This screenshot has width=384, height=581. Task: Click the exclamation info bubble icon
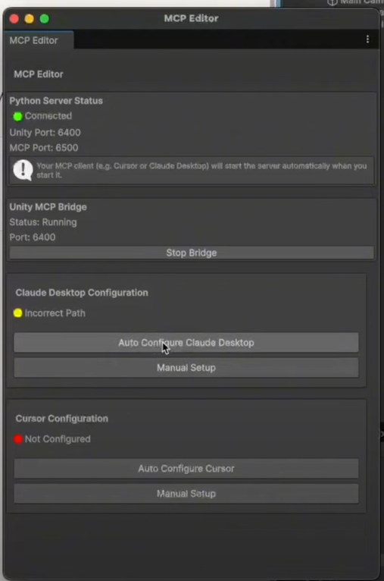click(23, 170)
